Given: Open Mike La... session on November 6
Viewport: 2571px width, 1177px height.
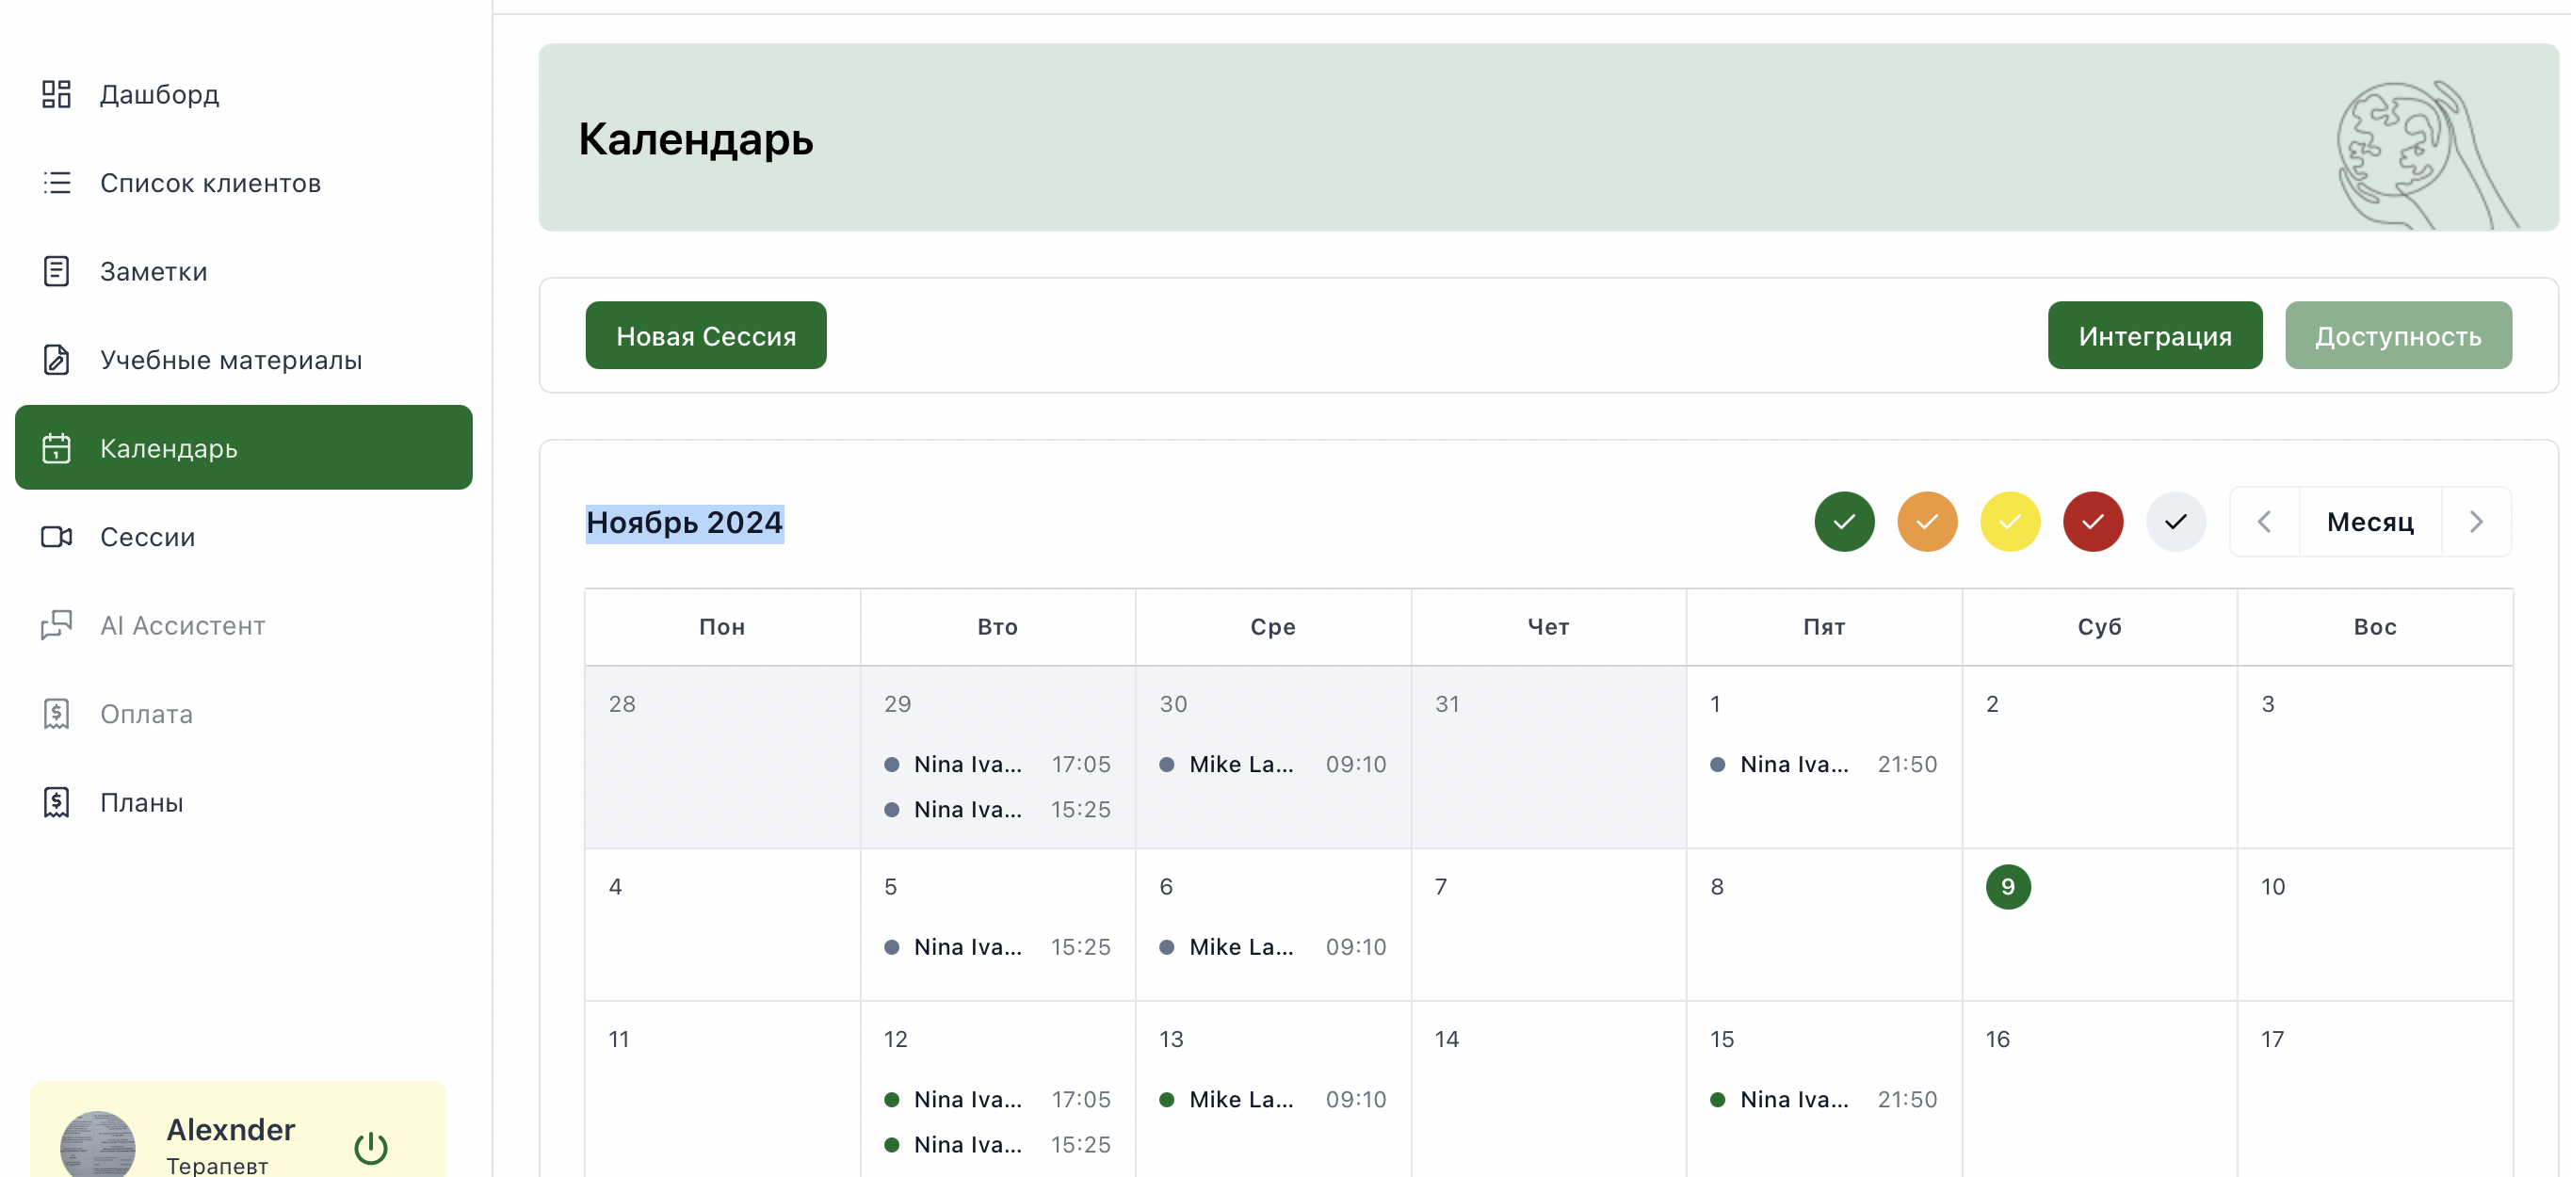Looking at the screenshot, I should pyautogui.click(x=1272, y=946).
